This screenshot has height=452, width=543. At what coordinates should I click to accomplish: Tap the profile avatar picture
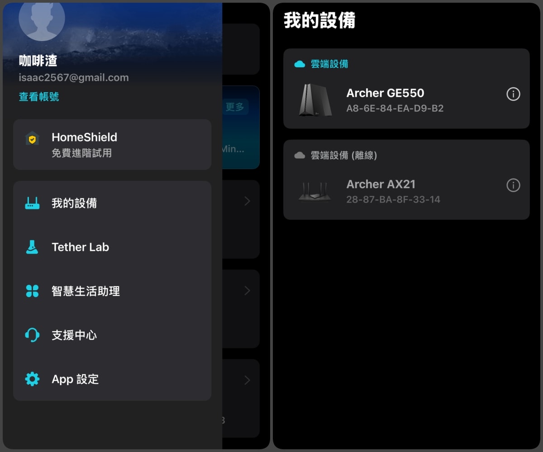(x=42, y=18)
